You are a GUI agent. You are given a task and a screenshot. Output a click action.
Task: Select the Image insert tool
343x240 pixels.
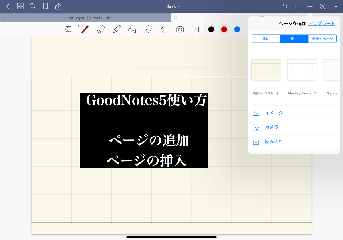click(x=164, y=29)
